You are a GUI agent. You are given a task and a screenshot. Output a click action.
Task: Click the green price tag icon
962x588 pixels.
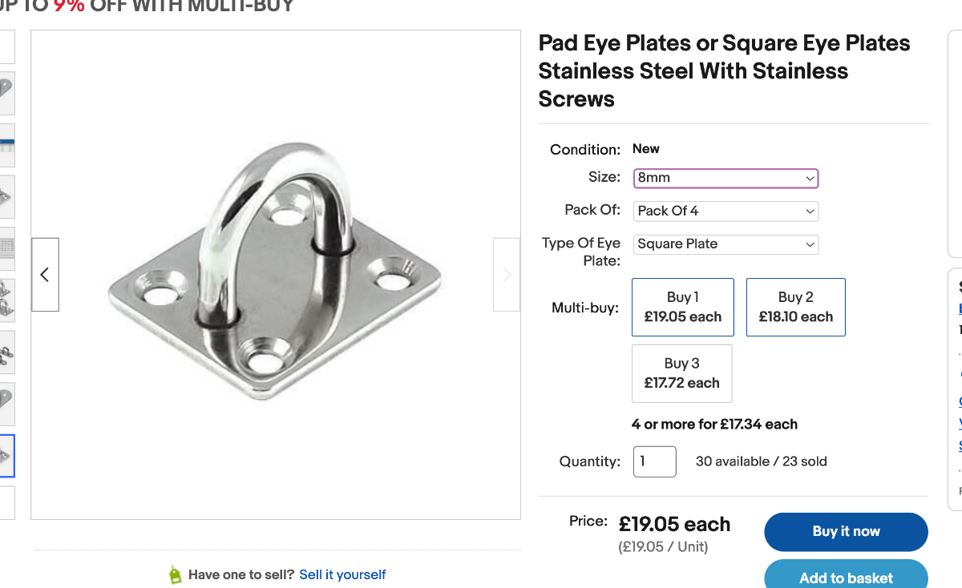point(176,574)
